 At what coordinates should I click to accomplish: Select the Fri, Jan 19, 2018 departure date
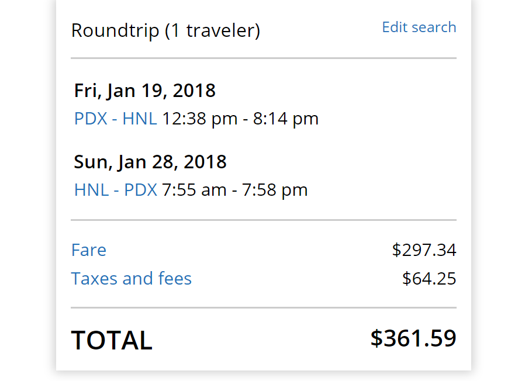coord(145,91)
